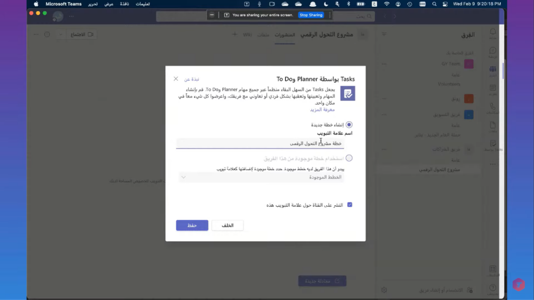Close the Tasks dialog with the X
The height and width of the screenshot is (300, 534).
point(176,79)
